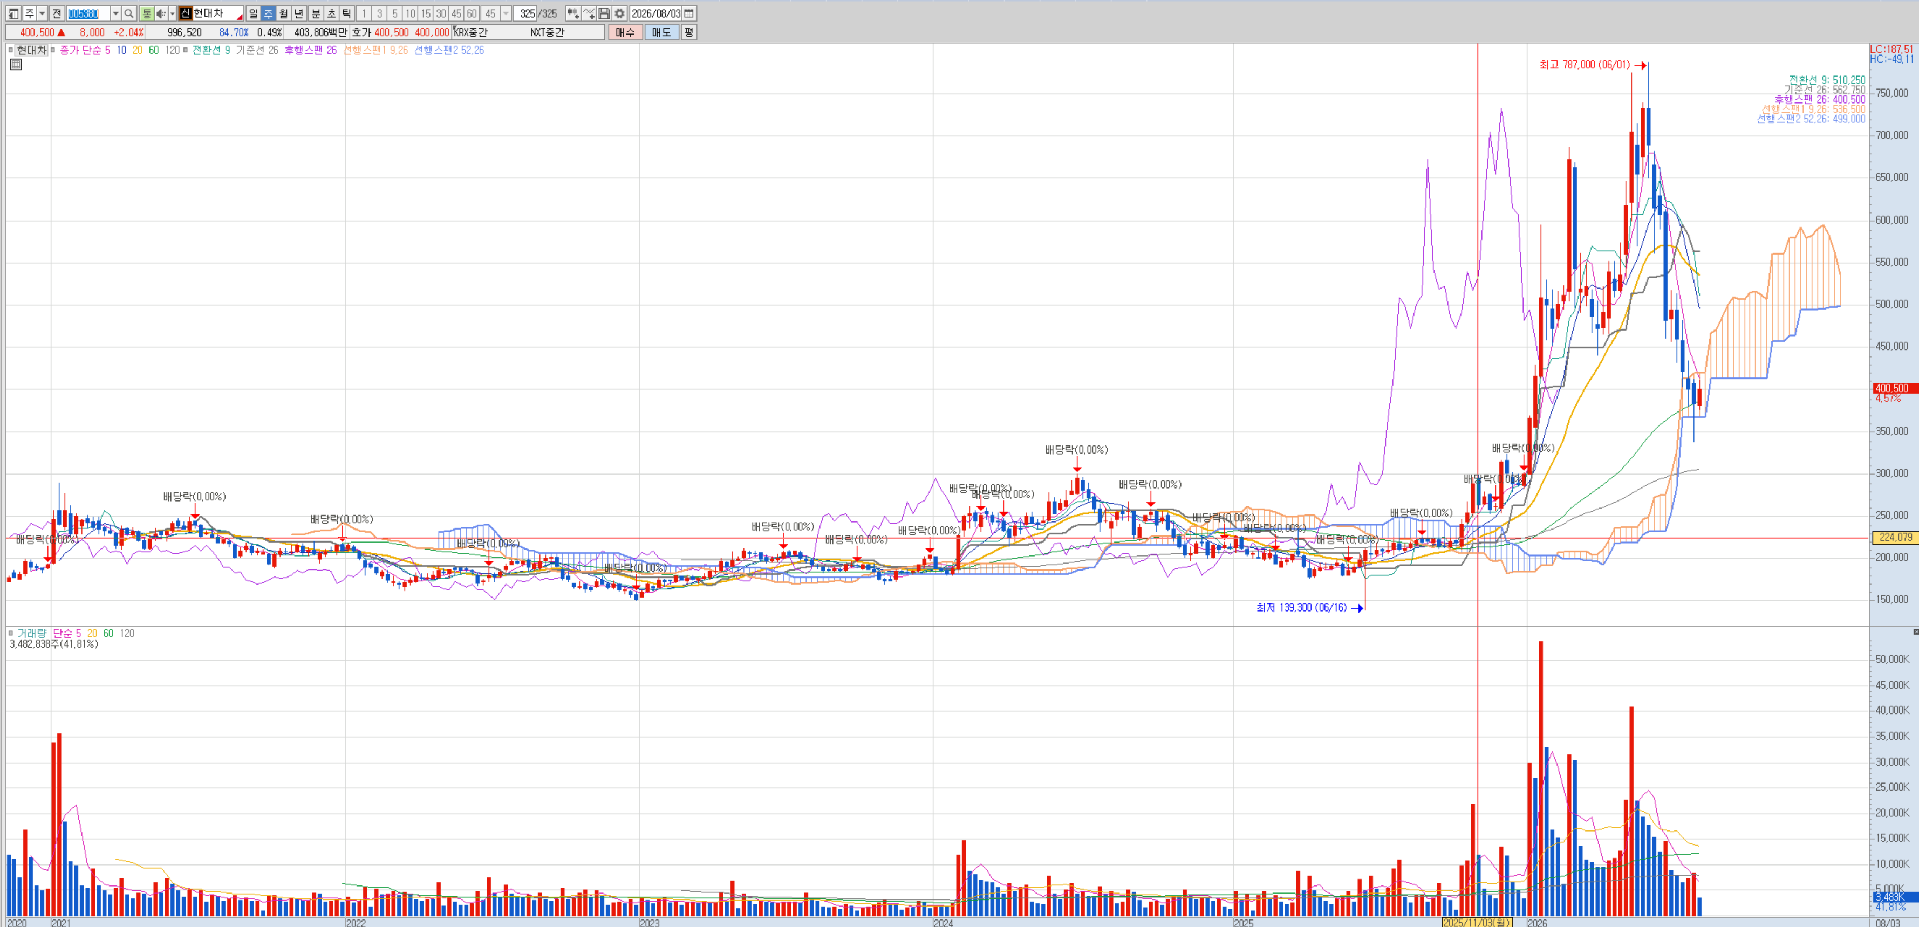The image size is (1919, 927).
Task: Select interval preset 15
Action: coord(426,13)
